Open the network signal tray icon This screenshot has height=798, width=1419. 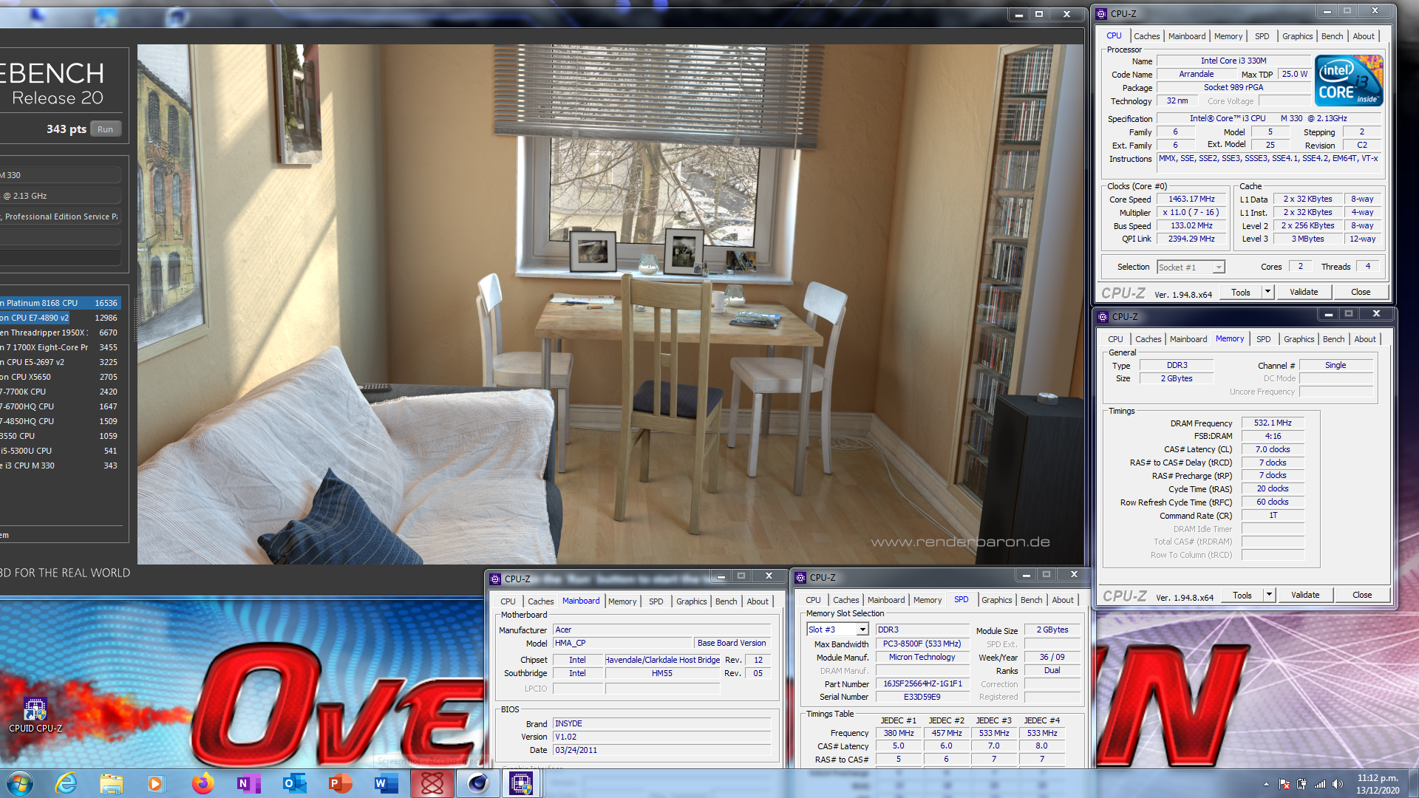coord(1319,784)
